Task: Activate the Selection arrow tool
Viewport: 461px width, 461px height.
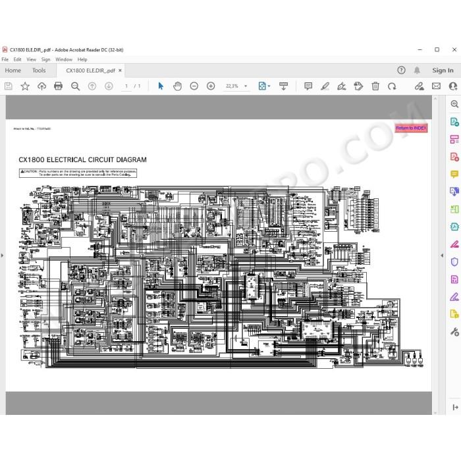Action: coord(161,86)
